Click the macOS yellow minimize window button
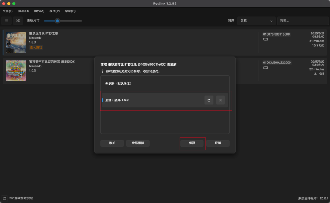This screenshot has width=330, height=203. pos(9,4)
